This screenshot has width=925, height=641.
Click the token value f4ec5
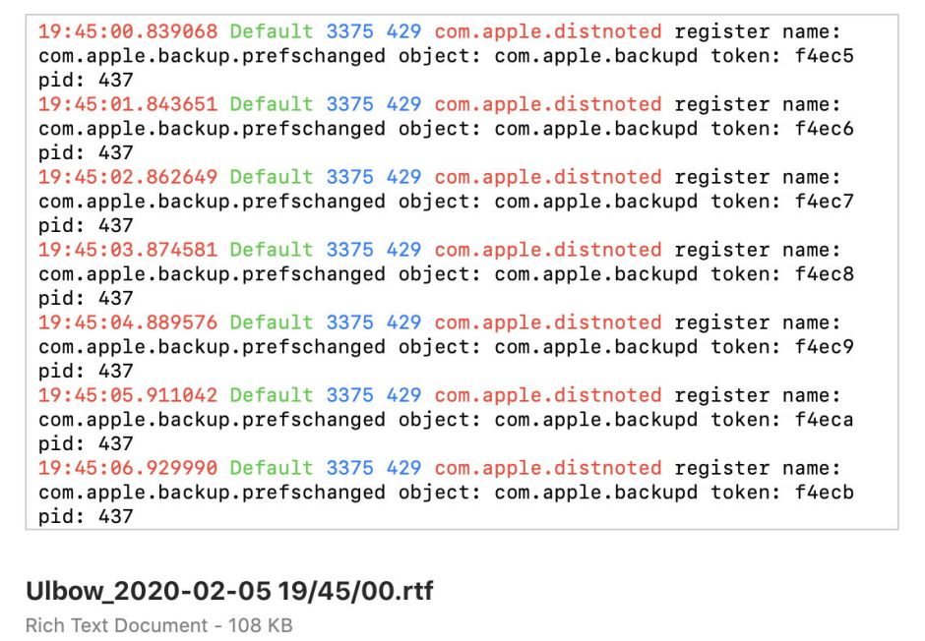(825, 56)
